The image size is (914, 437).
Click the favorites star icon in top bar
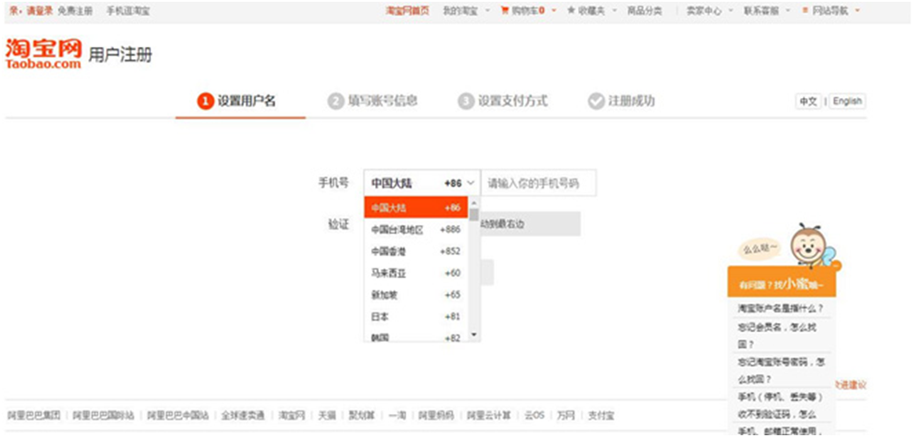(571, 11)
